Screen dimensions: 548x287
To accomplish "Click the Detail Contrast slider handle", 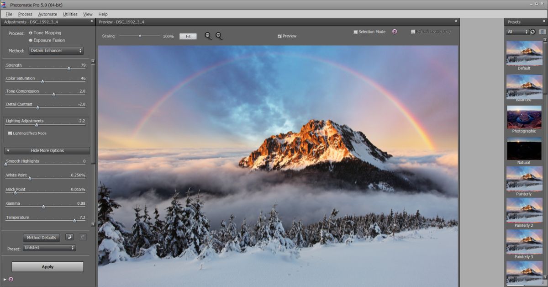I will (x=38, y=108).
